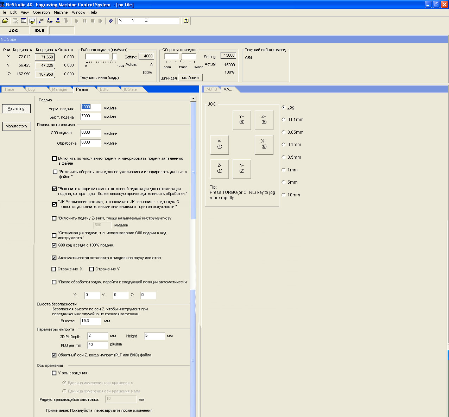Click the Start play icon

(x=76, y=21)
